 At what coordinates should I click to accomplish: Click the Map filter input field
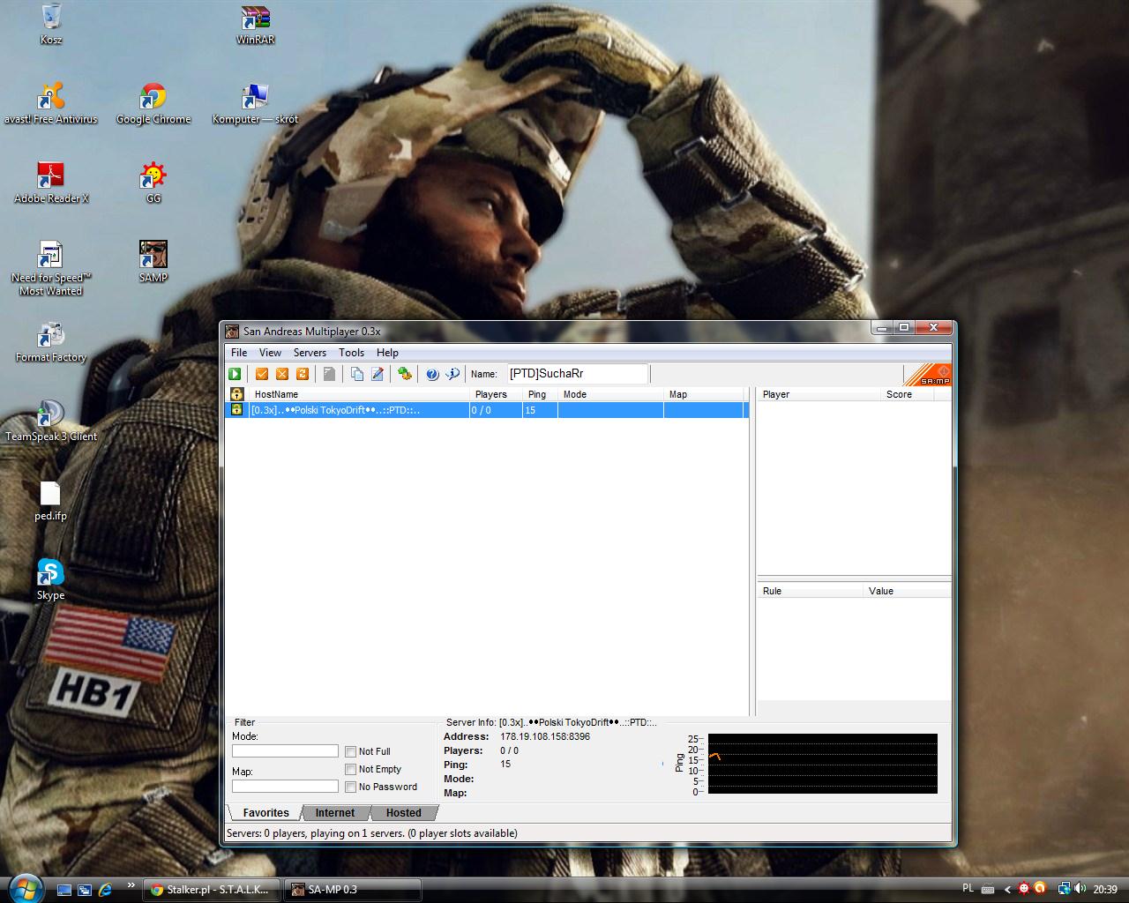pyautogui.click(x=285, y=787)
